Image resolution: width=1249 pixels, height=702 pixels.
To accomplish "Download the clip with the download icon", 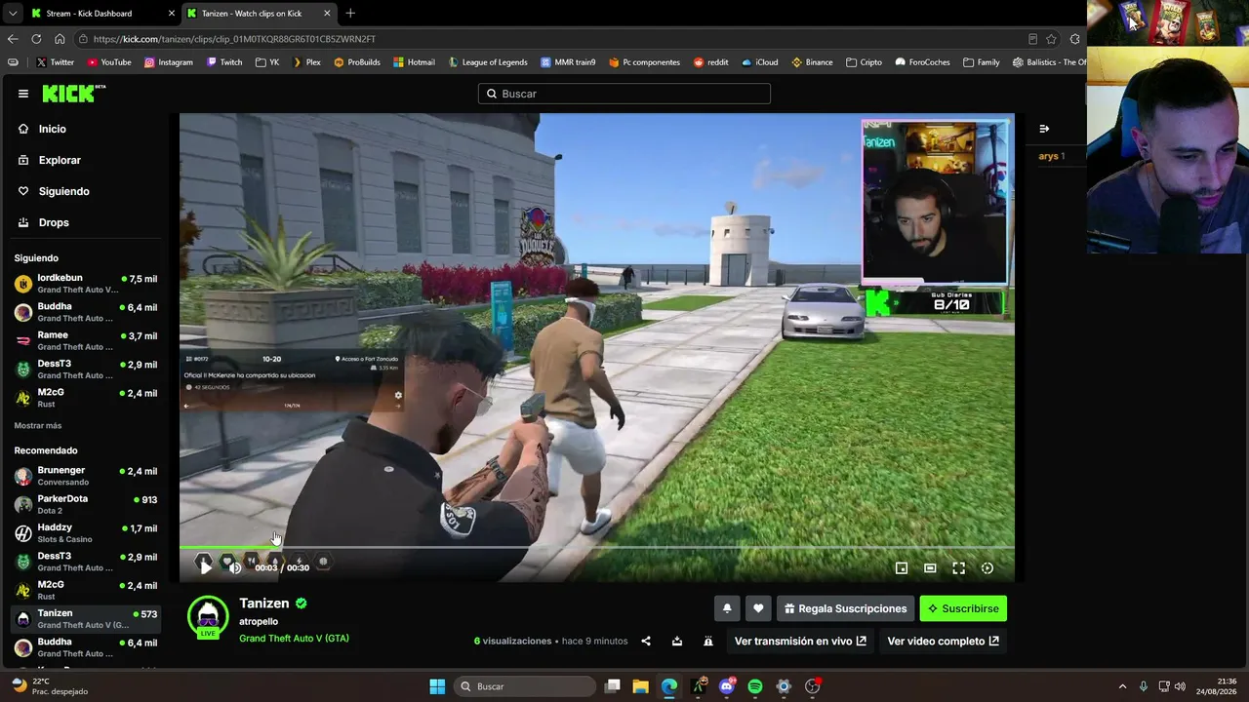I will tap(677, 641).
